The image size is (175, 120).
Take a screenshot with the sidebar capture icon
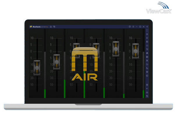(x=147, y=61)
